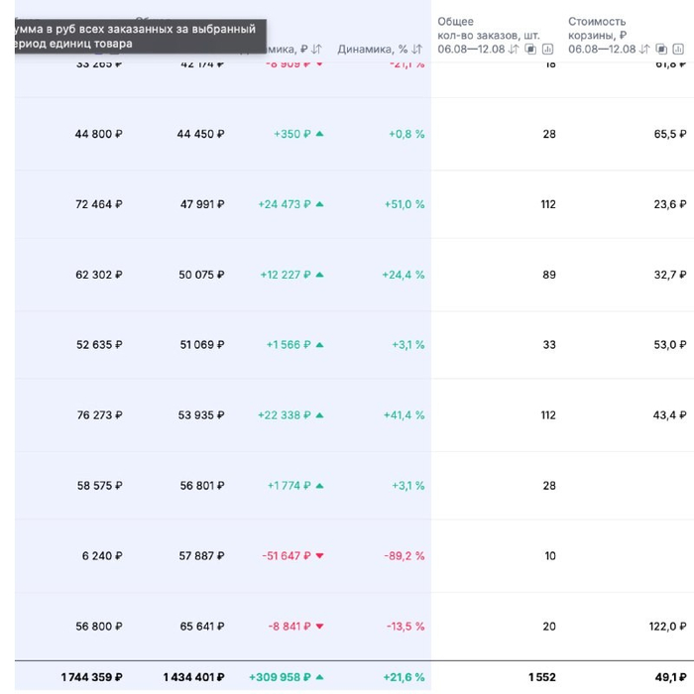
Task: Click the +24 473 ₽ dynamics value
Action: click(285, 204)
